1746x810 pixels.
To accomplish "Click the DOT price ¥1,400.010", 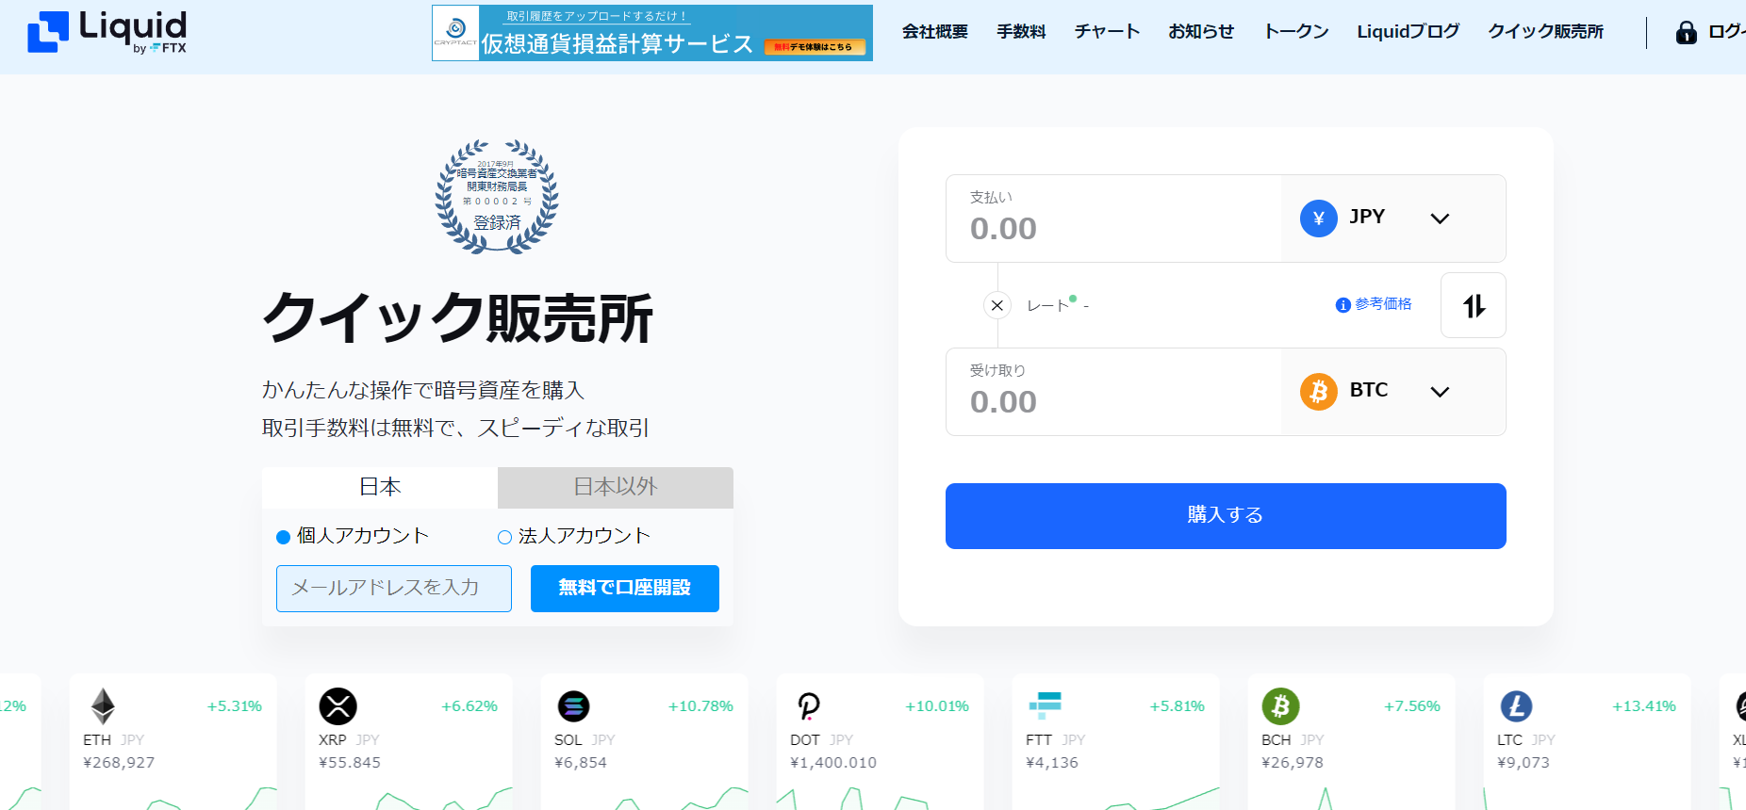I will pyautogui.click(x=833, y=763).
